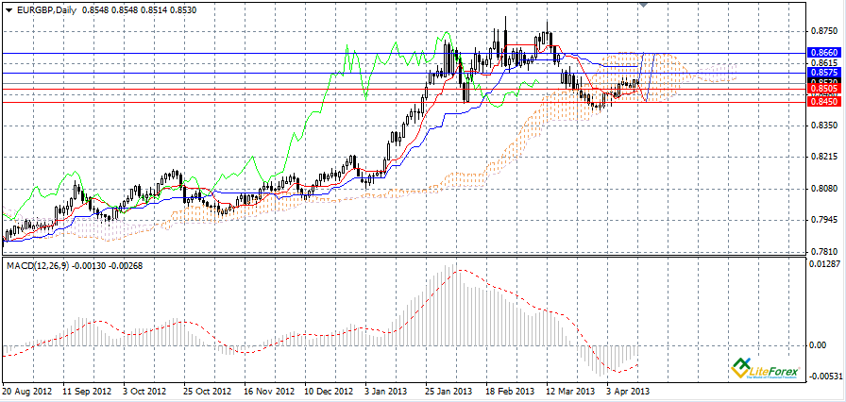Click the OHLC values beside the title
This screenshot has width=846, height=402.
133,9
